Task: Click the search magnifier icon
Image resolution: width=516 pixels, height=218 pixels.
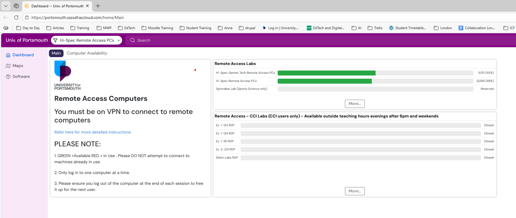Action: (x=132, y=40)
